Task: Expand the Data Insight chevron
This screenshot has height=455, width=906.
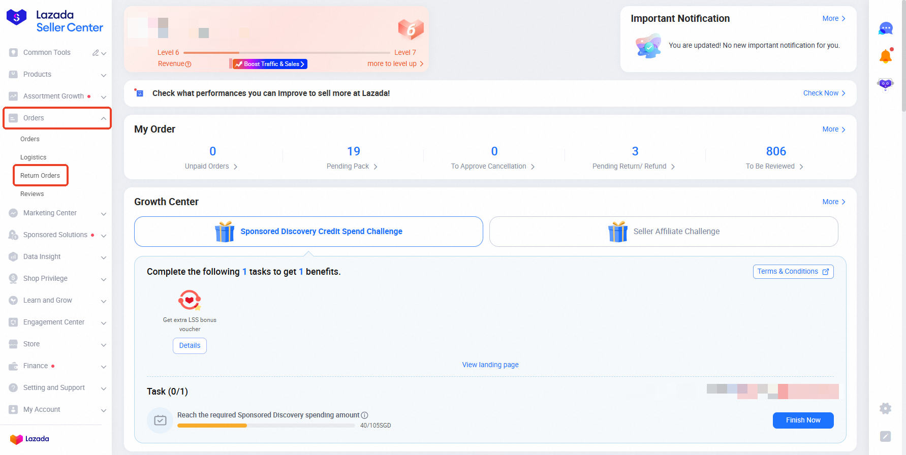Action: point(104,257)
